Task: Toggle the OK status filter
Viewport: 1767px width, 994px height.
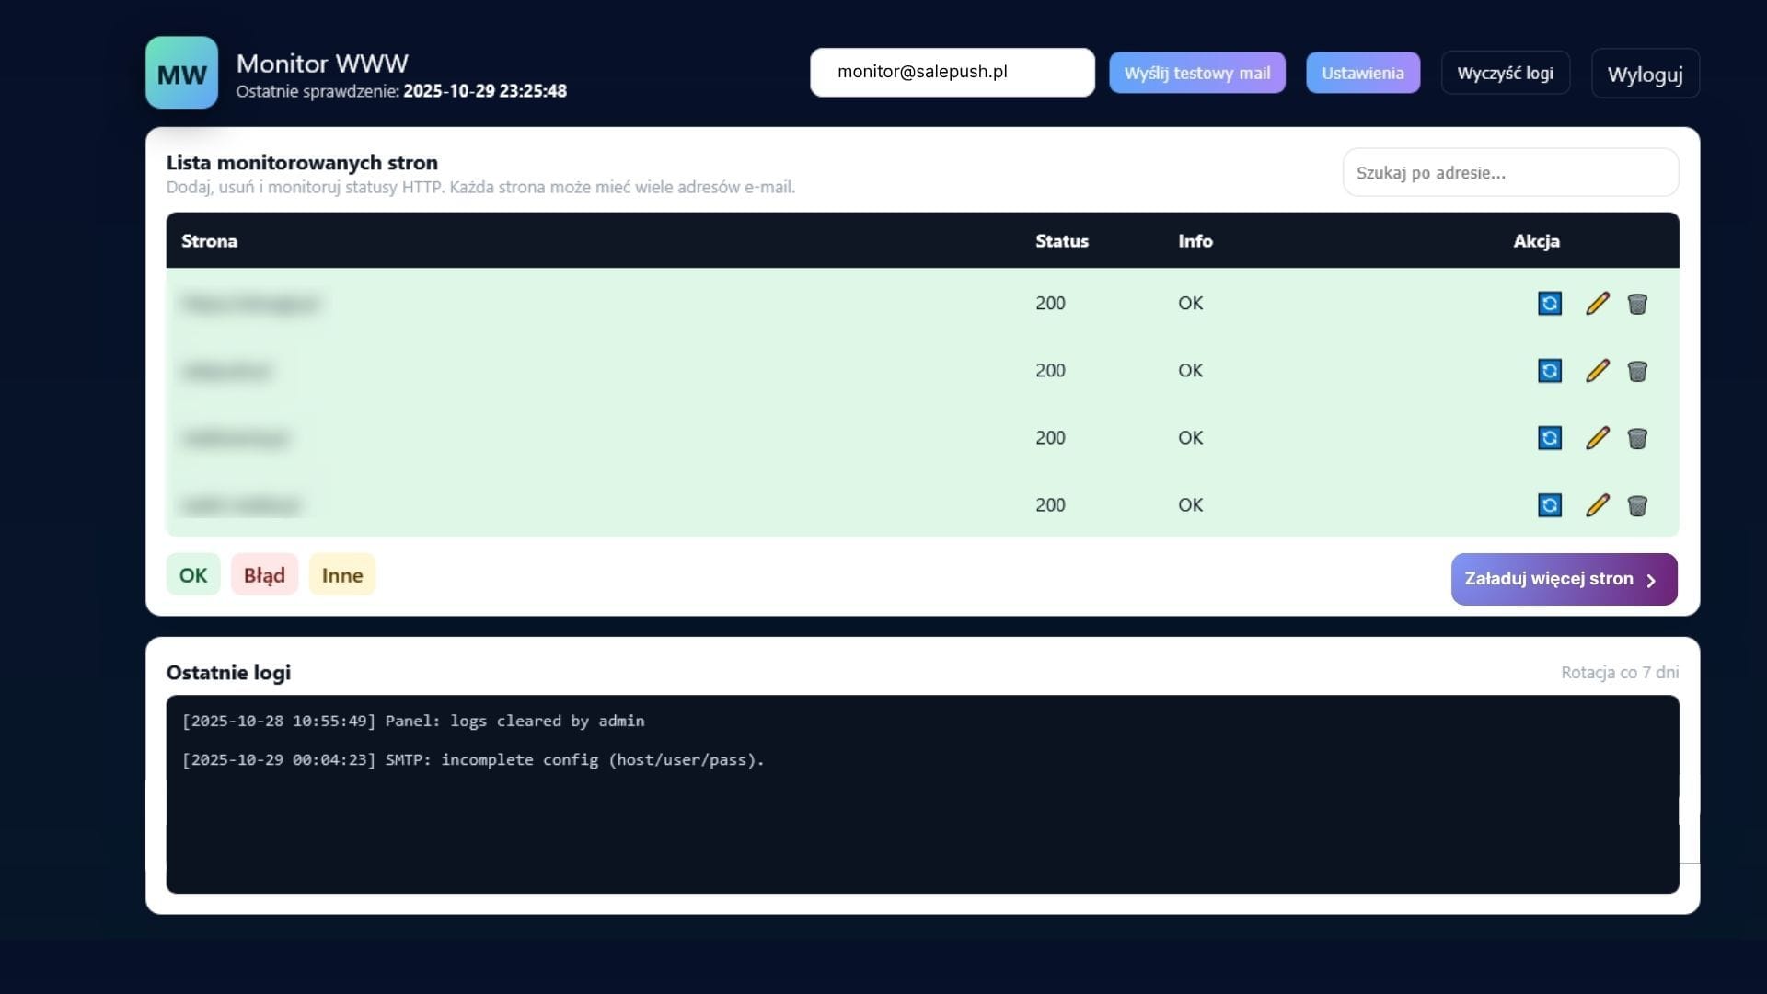Action: (x=193, y=575)
